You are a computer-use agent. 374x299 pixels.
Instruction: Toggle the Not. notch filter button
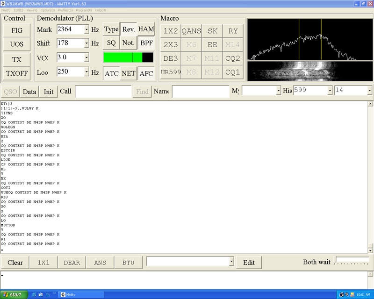pyautogui.click(x=129, y=43)
